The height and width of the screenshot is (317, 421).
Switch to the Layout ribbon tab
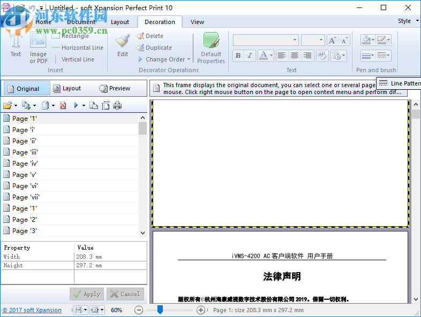pyautogui.click(x=120, y=22)
